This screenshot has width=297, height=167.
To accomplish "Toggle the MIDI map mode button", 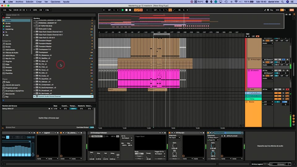I will (x=278, y=10).
